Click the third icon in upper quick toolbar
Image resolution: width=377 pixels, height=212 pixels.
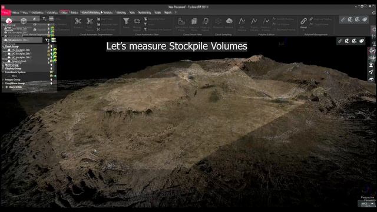tap(358, 19)
